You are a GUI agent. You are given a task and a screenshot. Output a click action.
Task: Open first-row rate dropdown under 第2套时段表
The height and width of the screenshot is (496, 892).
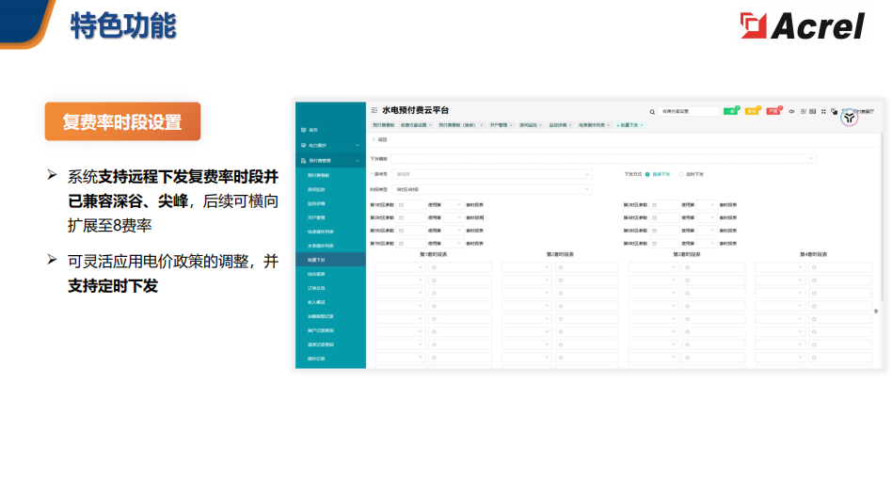pyautogui.click(x=527, y=267)
